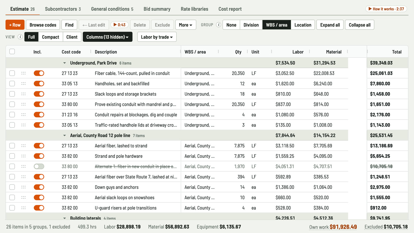Play the 0:43 tutorial clip
Viewport: 414px width, 233px height.
(x=119, y=25)
